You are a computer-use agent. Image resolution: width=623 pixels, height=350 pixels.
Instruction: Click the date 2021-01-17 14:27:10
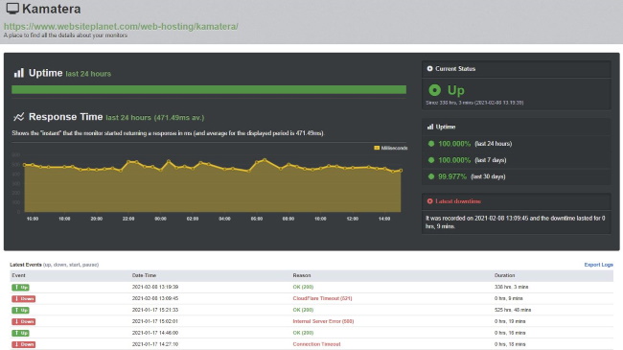click(x=155, y=344)
